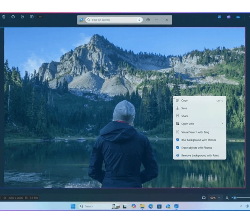
Task: Click the 6.9 MB file size text
Action: point(34,198)
